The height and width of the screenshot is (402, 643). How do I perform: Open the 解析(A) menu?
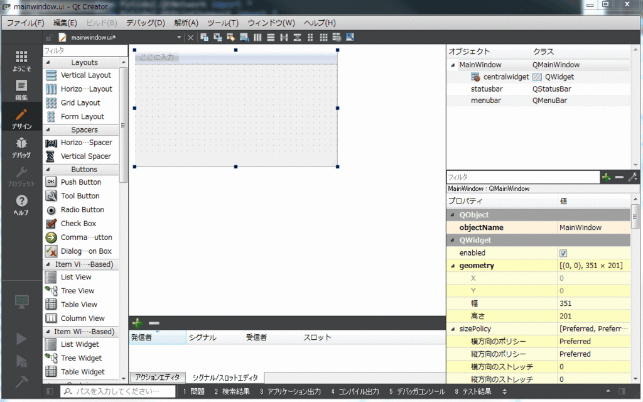tap(186, 23)
